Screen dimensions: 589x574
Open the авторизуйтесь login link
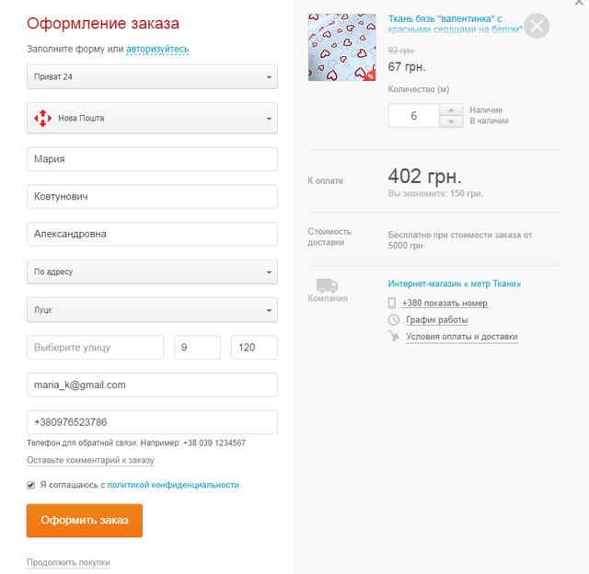click(157, 49)
